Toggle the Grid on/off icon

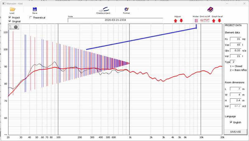(x=204, y=20)
